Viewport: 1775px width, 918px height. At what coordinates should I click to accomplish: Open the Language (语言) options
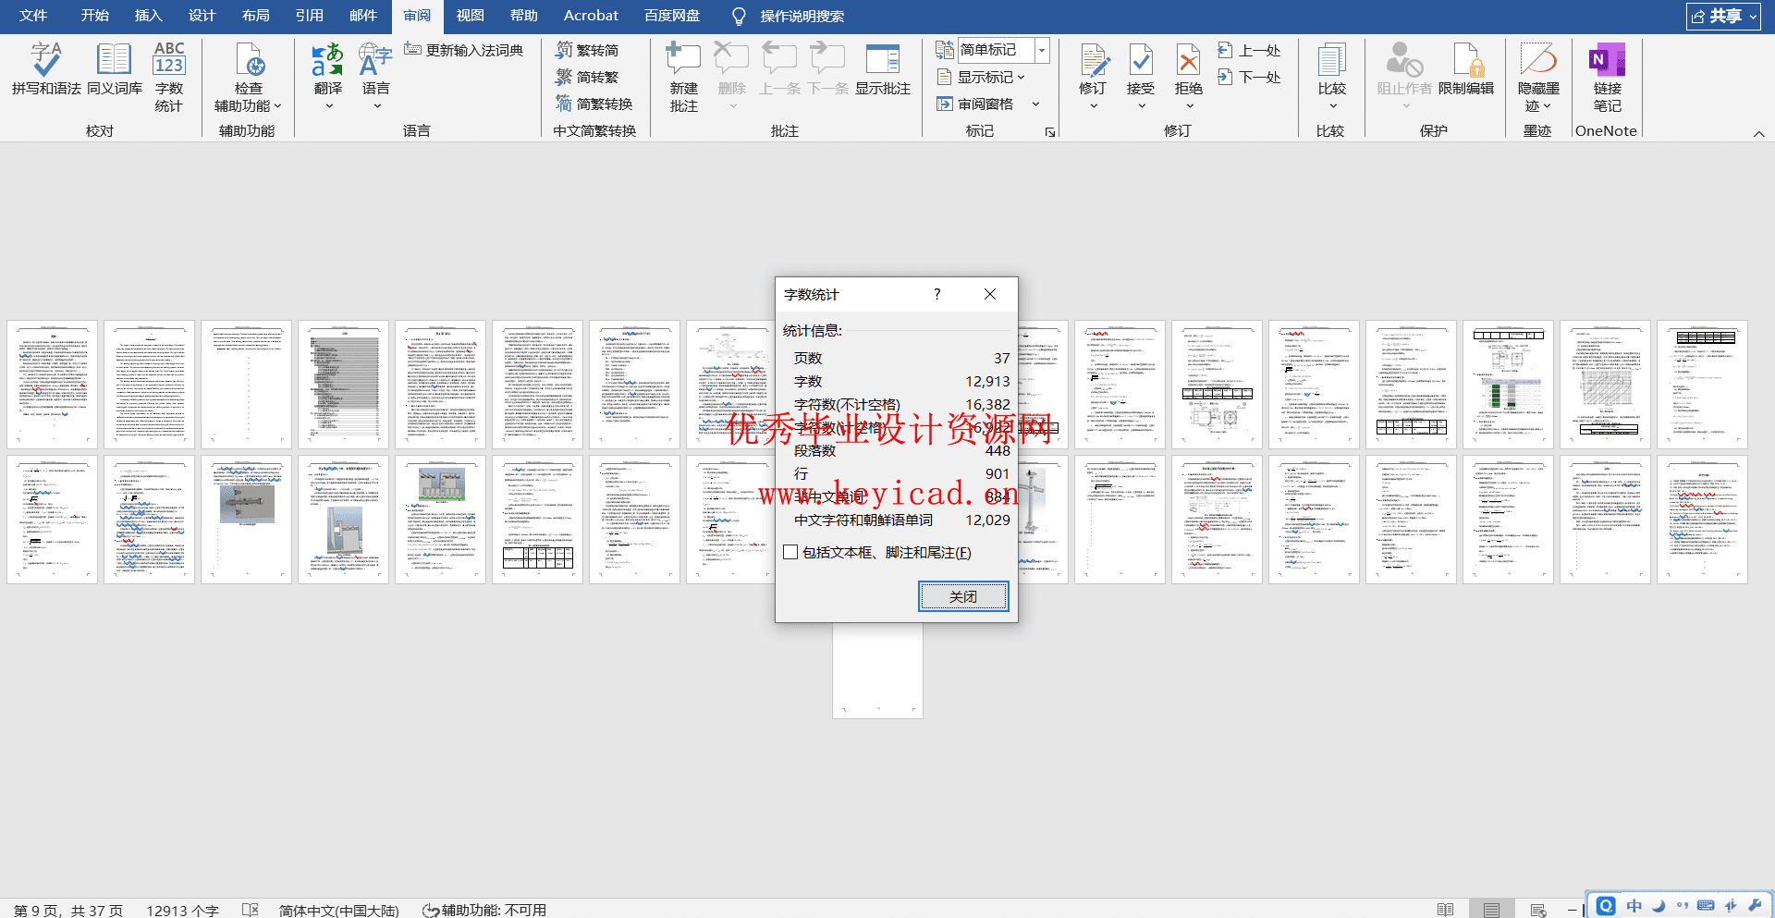pos(375,69)
